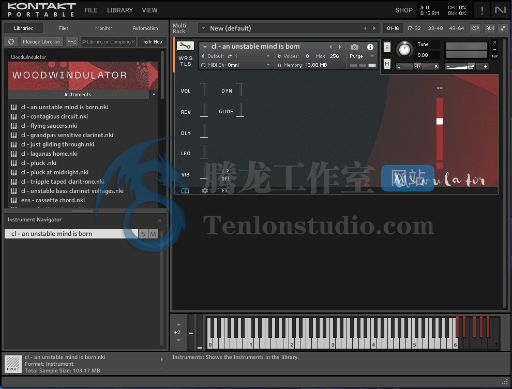Click the Native Instruments logo
Screen dimensions: 512x389
[x=500, y=10]
